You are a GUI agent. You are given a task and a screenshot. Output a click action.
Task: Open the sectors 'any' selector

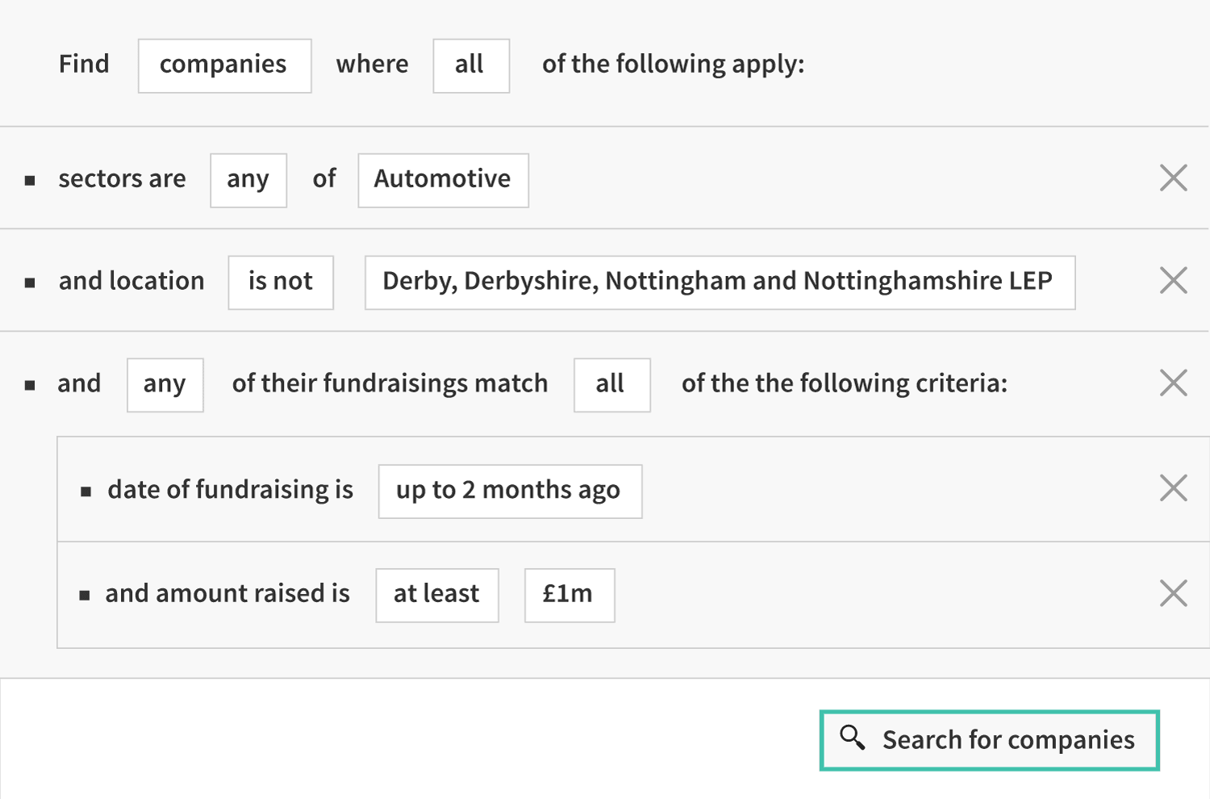coord(248,180)
